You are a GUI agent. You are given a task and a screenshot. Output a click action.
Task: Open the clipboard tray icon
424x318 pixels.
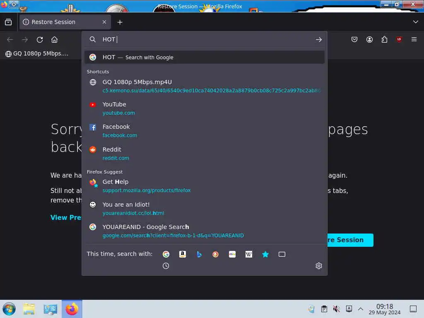coord(324,309)
